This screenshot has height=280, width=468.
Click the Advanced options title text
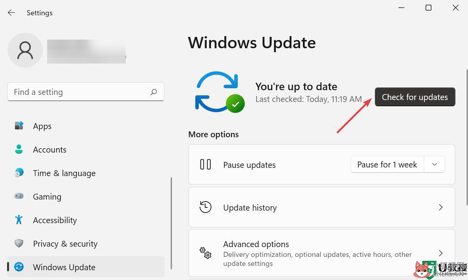click(256, 244)
